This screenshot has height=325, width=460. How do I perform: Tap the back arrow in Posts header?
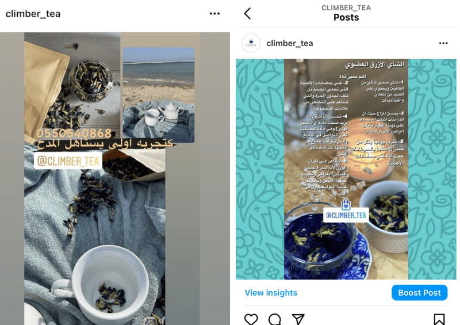point(248,13)
